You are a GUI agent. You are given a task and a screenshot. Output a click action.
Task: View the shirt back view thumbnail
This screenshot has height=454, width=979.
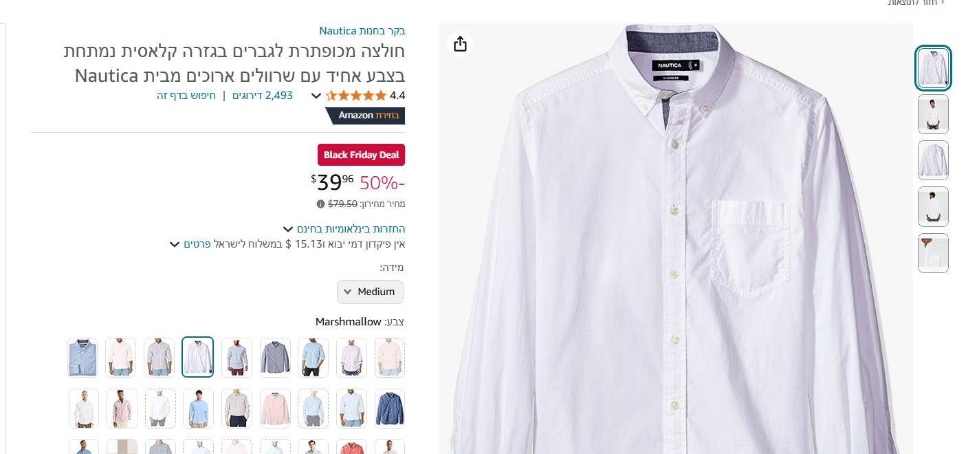point(933,160)
